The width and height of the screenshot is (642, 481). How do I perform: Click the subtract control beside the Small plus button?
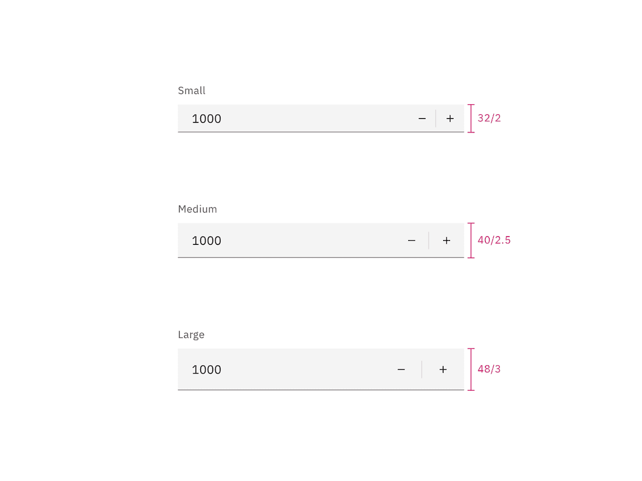[x=422, y=118]
